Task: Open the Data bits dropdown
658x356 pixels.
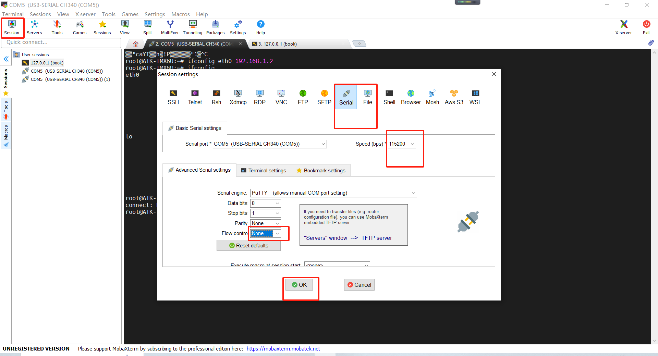Action: tap(266, 203)
